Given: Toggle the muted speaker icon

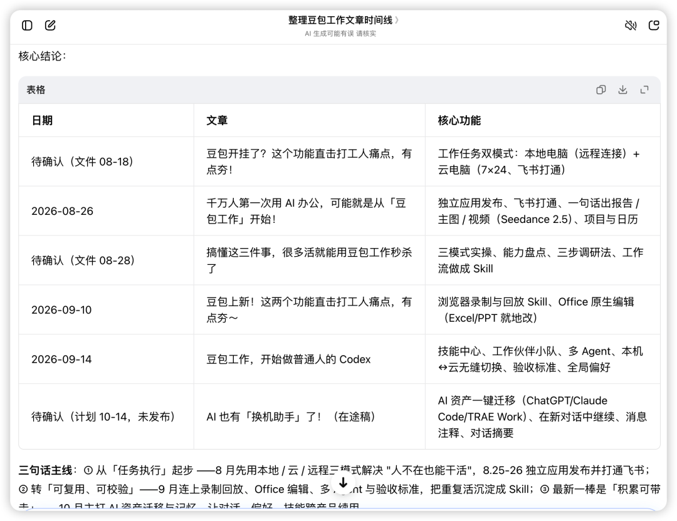Looking at the screenshot, I should click(x=631, y=26).
